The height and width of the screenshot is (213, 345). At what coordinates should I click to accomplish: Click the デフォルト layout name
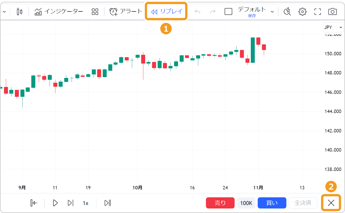point(252,9)
